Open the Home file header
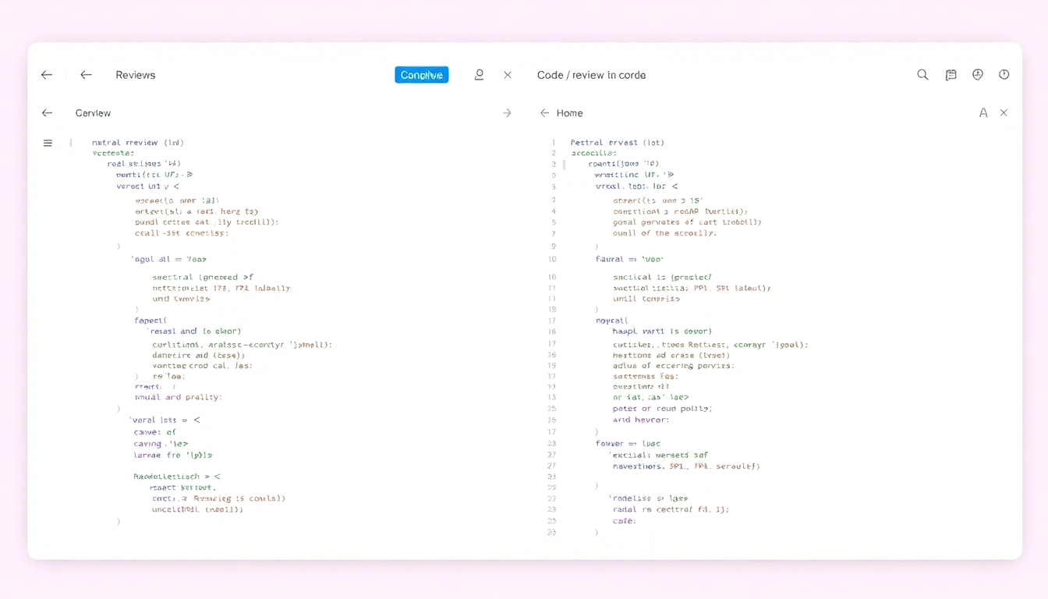The height and width of the screenshot is (599, 1048). 571,112
